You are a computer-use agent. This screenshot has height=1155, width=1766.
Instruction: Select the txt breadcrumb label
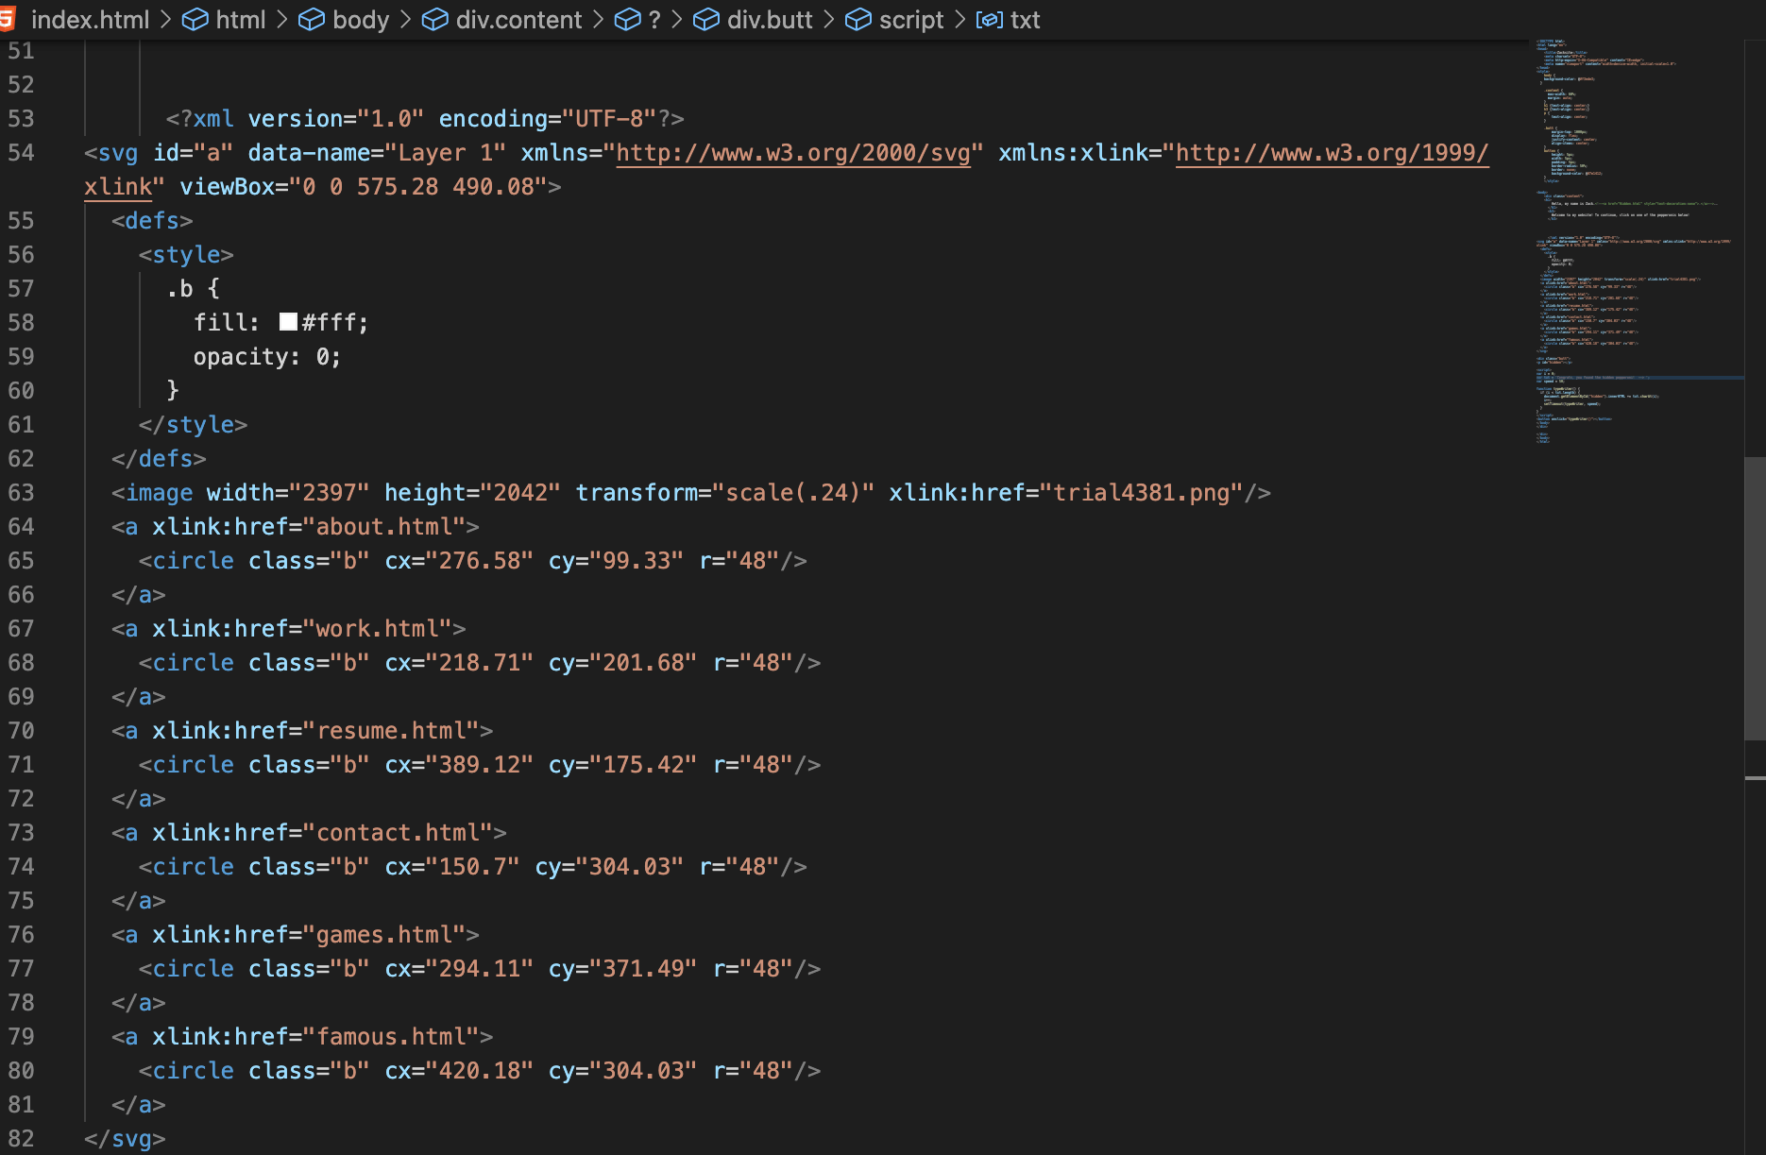1025,20
